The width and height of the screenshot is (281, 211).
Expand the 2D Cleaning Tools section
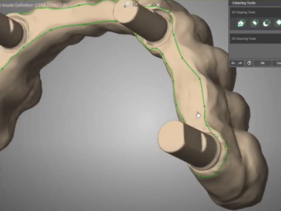[255, 39]
